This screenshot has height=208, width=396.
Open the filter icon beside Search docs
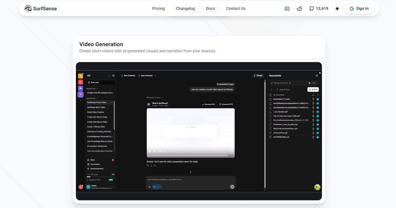click(x=271, y=89)
